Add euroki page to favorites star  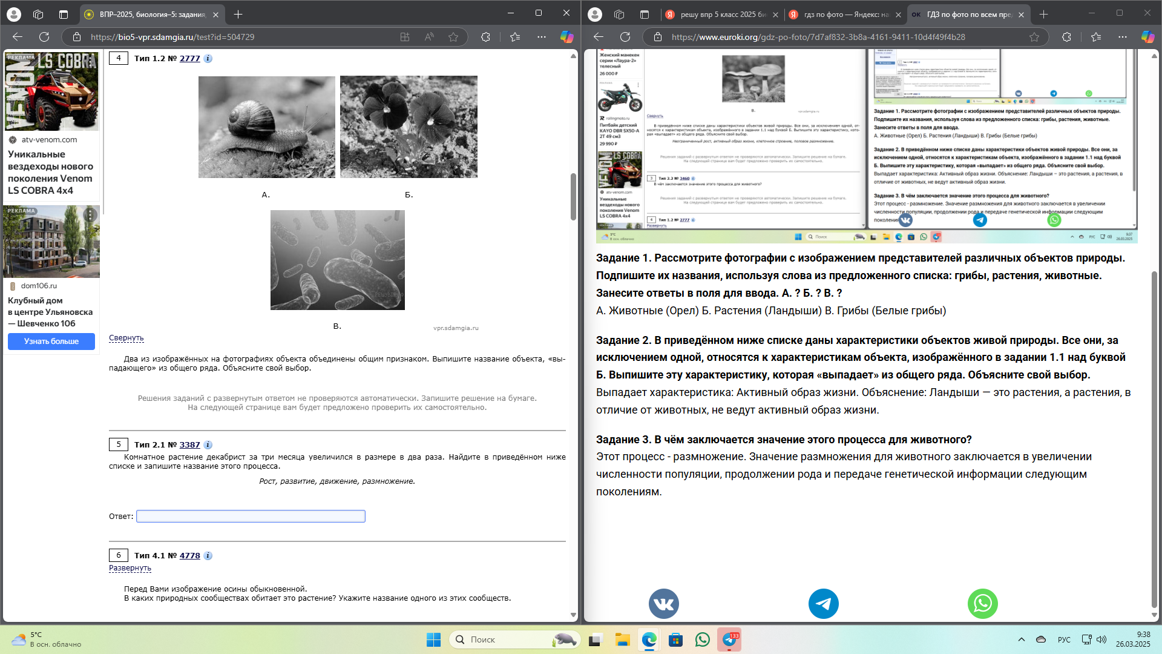tap(1034, 37)
